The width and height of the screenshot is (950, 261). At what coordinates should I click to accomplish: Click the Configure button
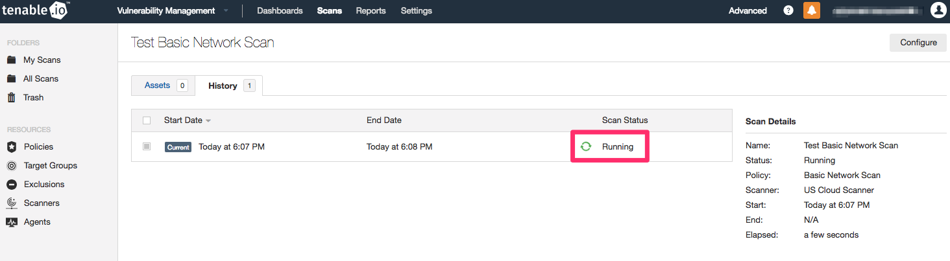[x=918, y=43]
